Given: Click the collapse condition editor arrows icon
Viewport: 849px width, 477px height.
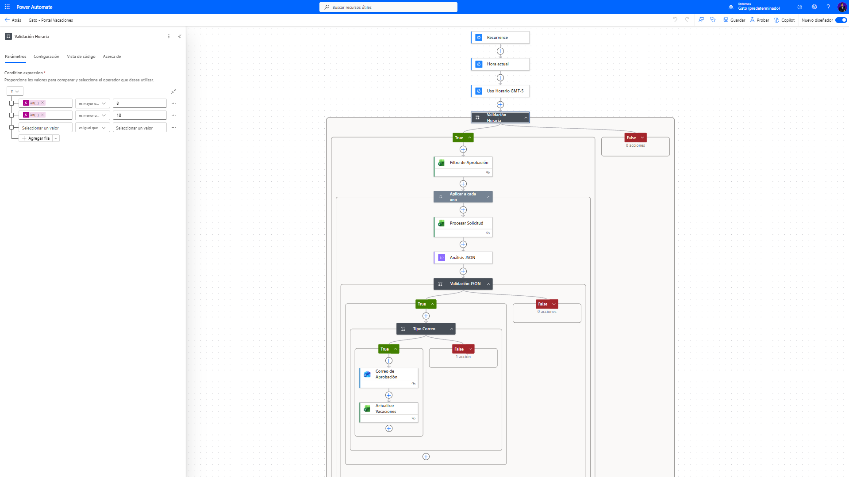Looking at the screenshot, I should (x=174, y=91).
